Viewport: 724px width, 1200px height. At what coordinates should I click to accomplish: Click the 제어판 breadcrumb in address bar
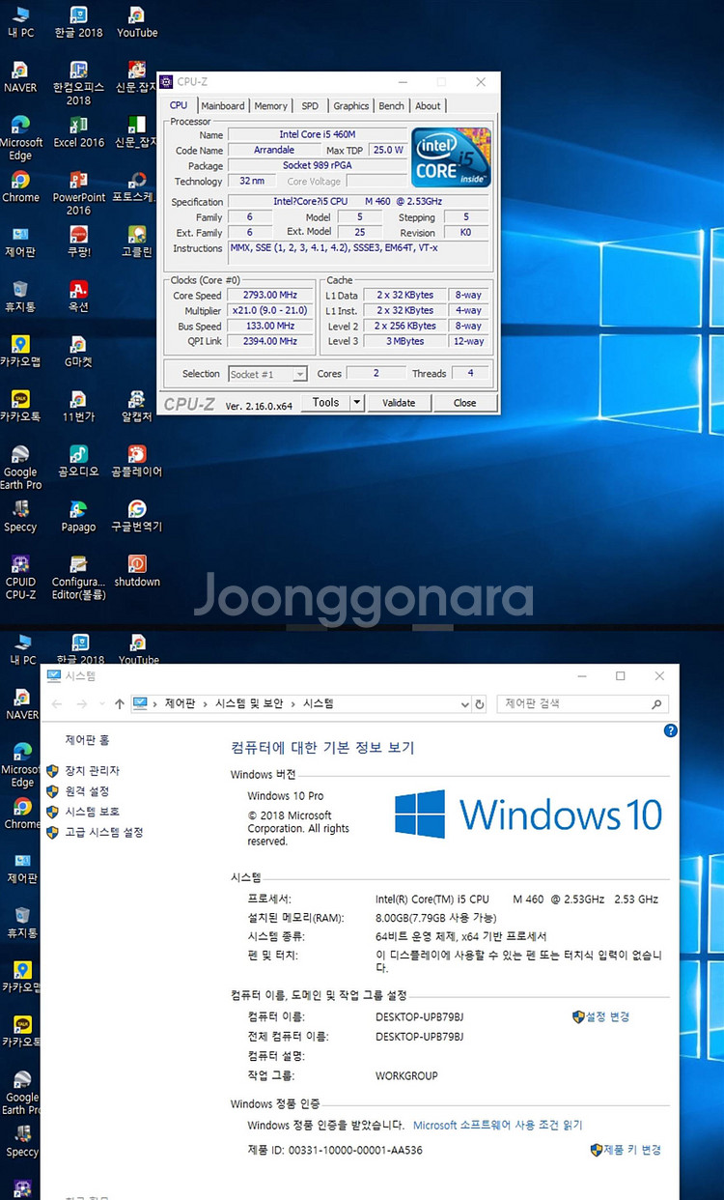(180, 704)
